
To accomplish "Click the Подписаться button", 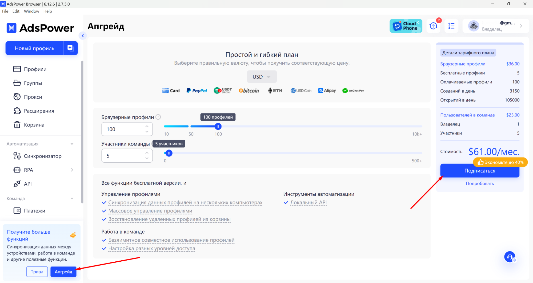I will (x=480, y=171).
